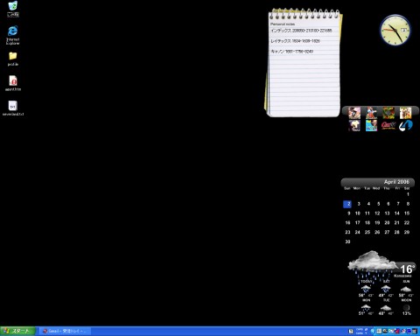Open the blue and white arrow logo shortcut
The width and height of the screenshot is (420, 336).
(406, 126)
